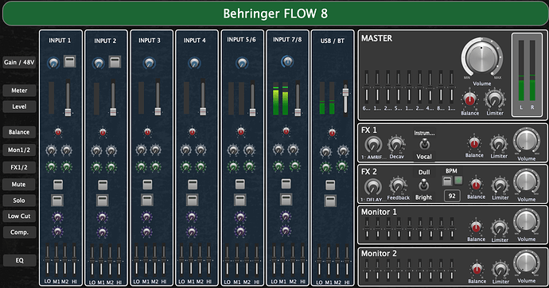Screen dimensions: 549x288
Task: Click the MASTER Limiter knob
Action: 494,99
